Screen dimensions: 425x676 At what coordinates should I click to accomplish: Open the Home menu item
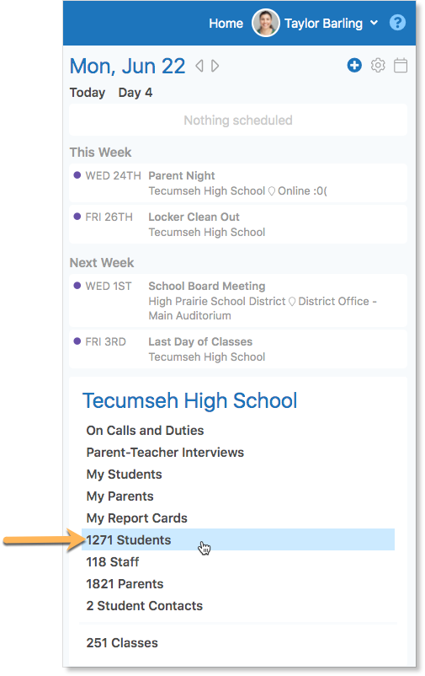pos(226,24)
